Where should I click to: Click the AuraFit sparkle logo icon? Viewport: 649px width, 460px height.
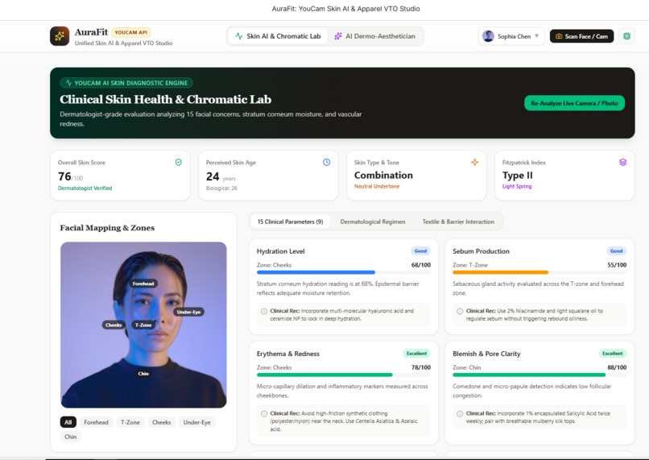coord(60,36)
